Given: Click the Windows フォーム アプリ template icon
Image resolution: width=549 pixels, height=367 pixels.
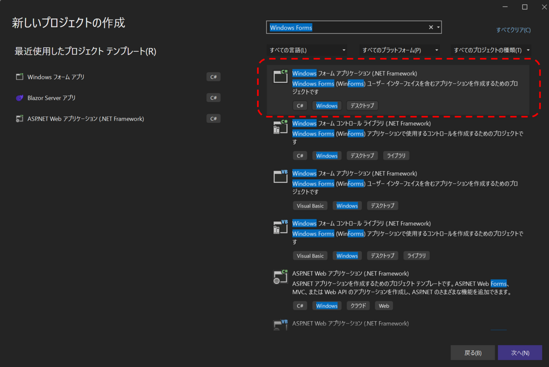Looking at the screenshot, I should (x=19, y=77).
